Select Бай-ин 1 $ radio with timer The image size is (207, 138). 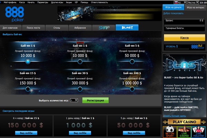click(80, 62)
